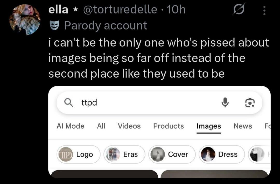This screenshot has width=280, height=184.
Task: Open the three-dot post menu
Action: (264, 10)
